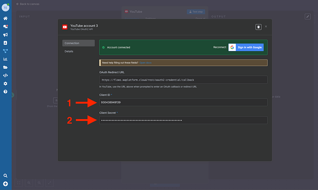This screenshot has height=190, width=318.
Task: Open the bar chart reports icon
Action: coord(6,59)
